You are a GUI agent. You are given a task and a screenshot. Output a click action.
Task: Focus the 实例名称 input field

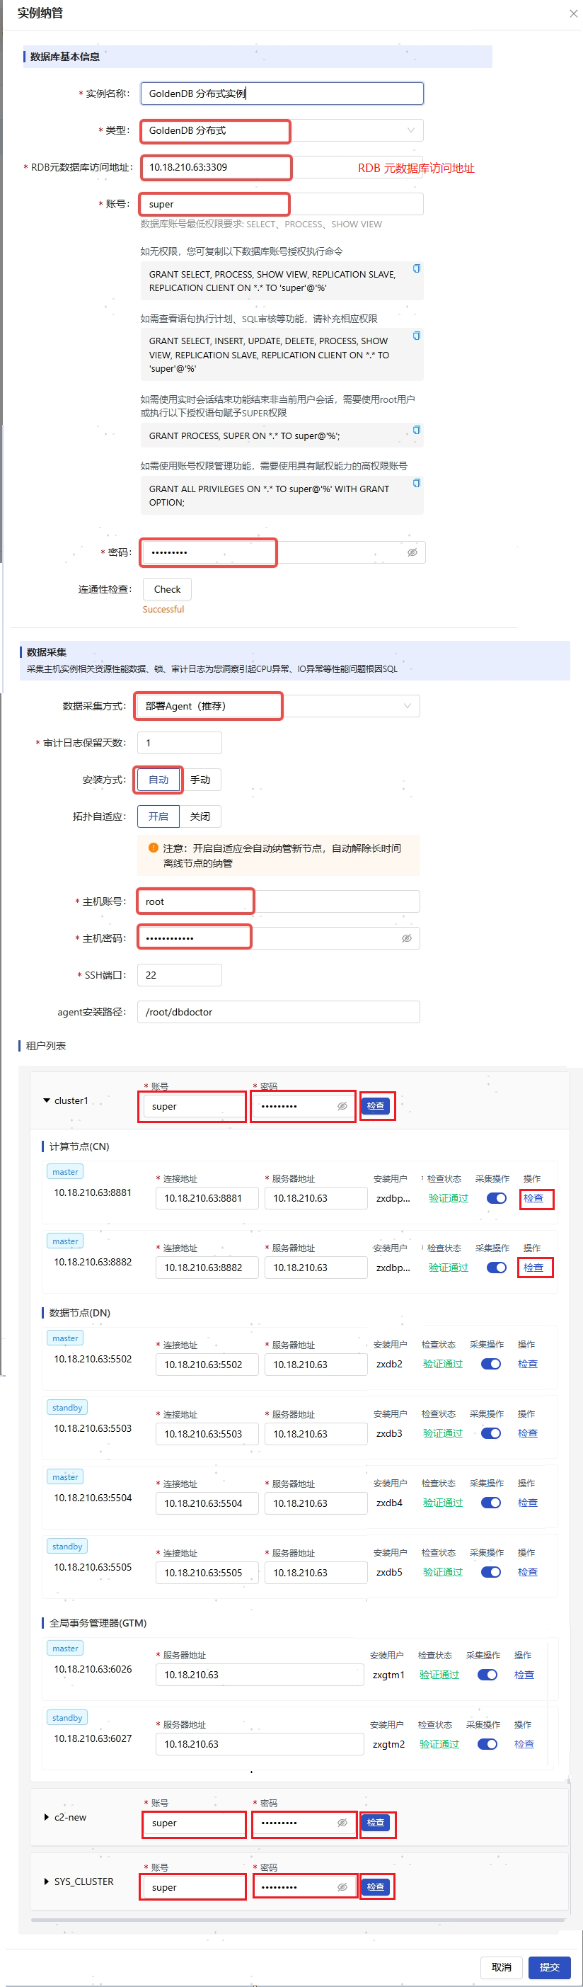tap(282, 93)
